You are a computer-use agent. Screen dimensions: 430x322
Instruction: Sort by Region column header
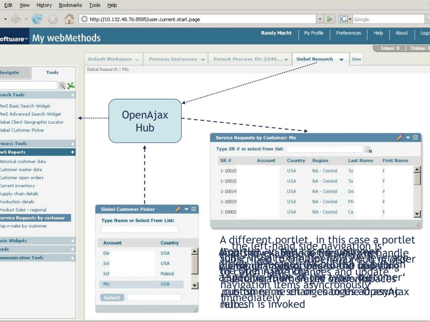320,161
